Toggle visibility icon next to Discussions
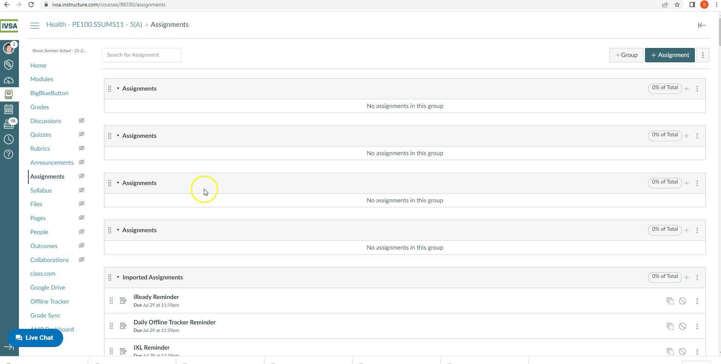The image size is (721, 364). tap(81, 121)
